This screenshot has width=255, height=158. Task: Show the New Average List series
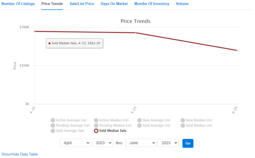coord(139,120)
